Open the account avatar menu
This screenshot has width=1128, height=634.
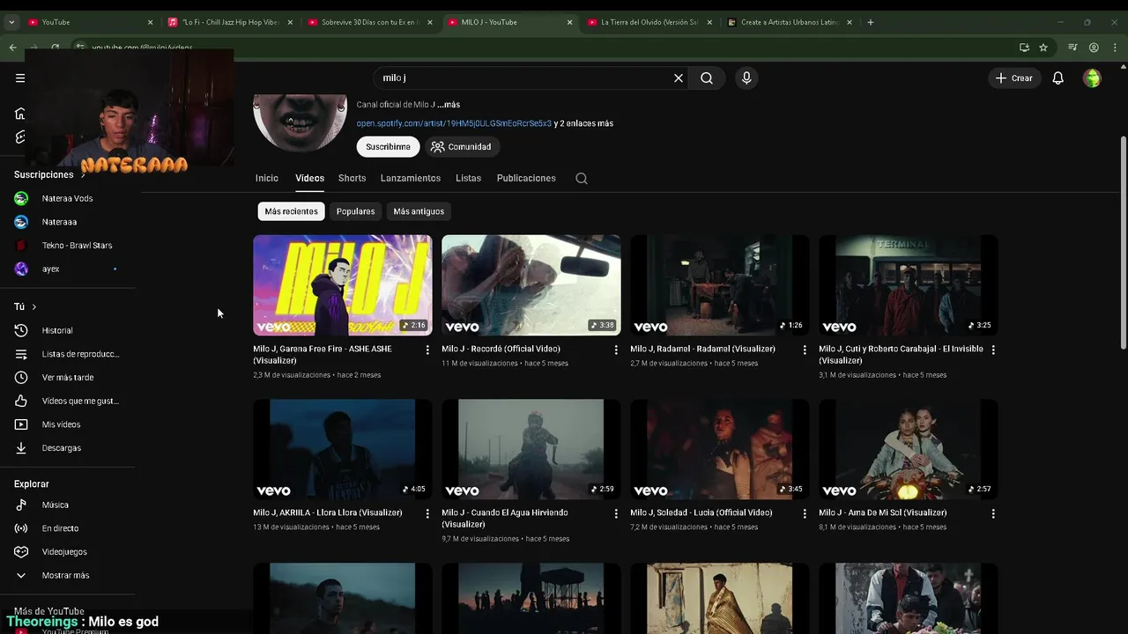coord(1092,78)
